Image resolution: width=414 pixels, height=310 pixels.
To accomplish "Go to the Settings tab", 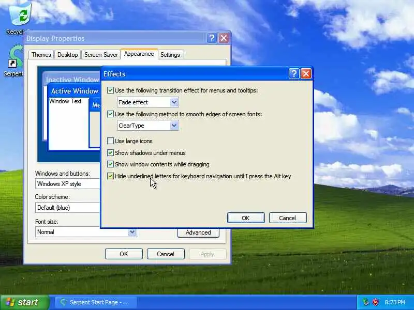I will point(170,55).
